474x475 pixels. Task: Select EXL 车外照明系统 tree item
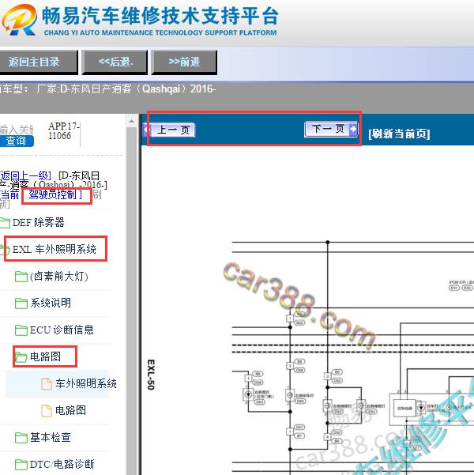55,249
